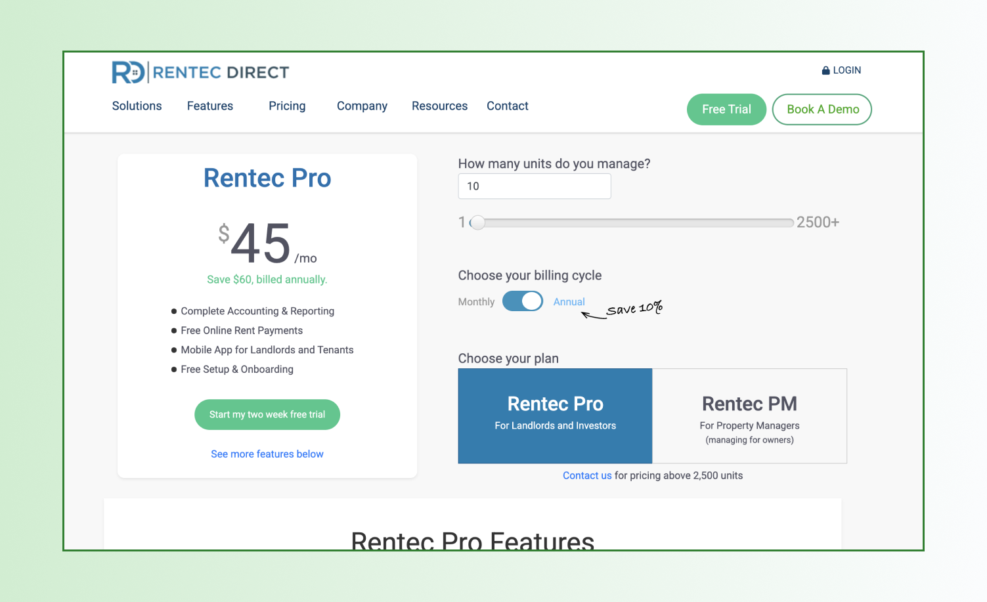Select Annual billing cycle label

(569, 302)
